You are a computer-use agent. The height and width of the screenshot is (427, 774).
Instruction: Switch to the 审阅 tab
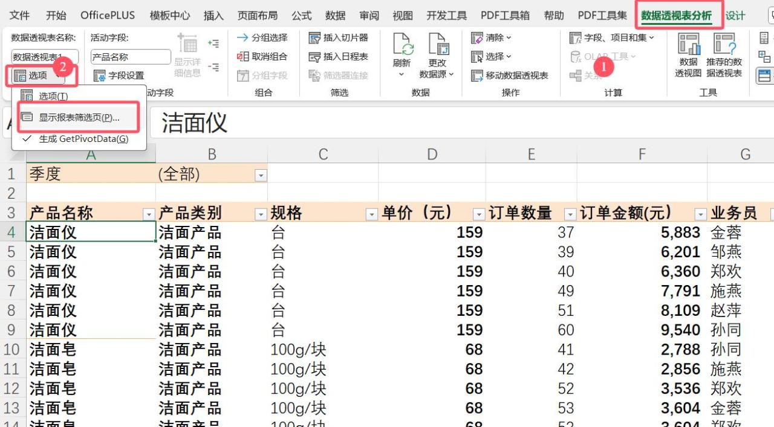[x=369, y=16]
